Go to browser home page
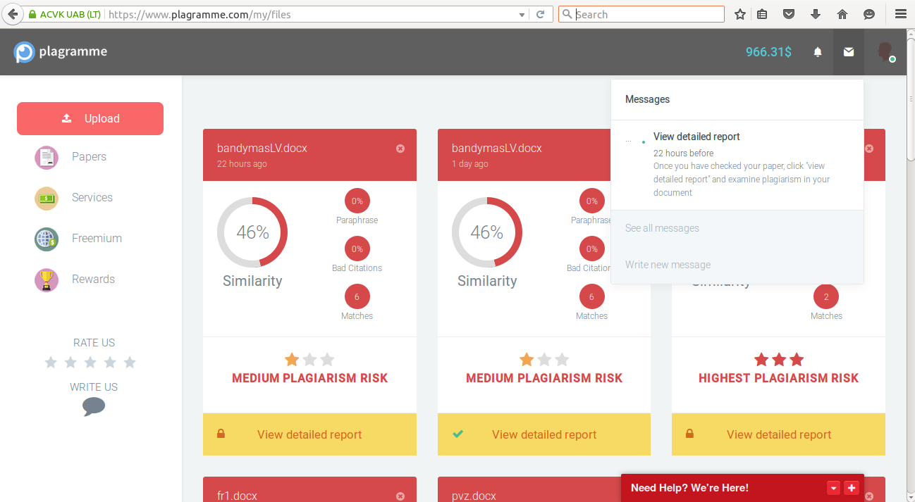This screenshot has height=502, width=915. click(842, 14)
